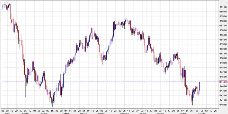228x114 pixels.
Task: Click the 159.00 price level label
Action: pos(223,16)
